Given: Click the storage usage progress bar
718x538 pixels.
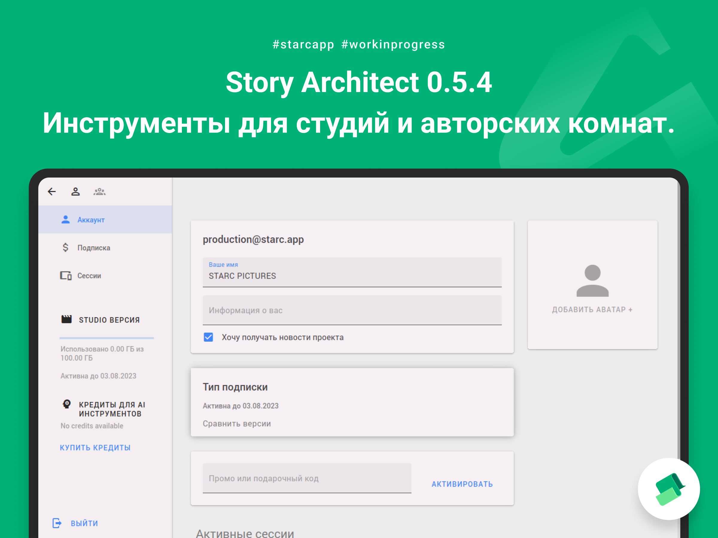Looking at the screenshot, I should pyautogui.click(x=107, y=338).
